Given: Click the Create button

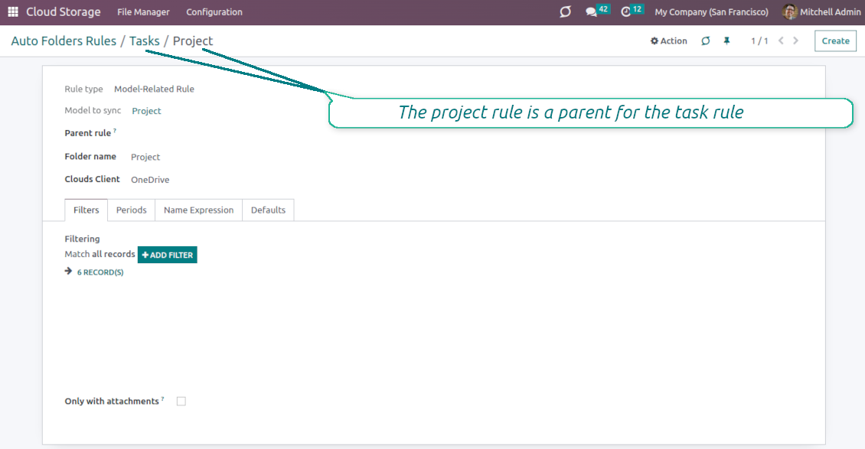Looking at the screenshot, I should pyautogui.click(x=835, y=41).
